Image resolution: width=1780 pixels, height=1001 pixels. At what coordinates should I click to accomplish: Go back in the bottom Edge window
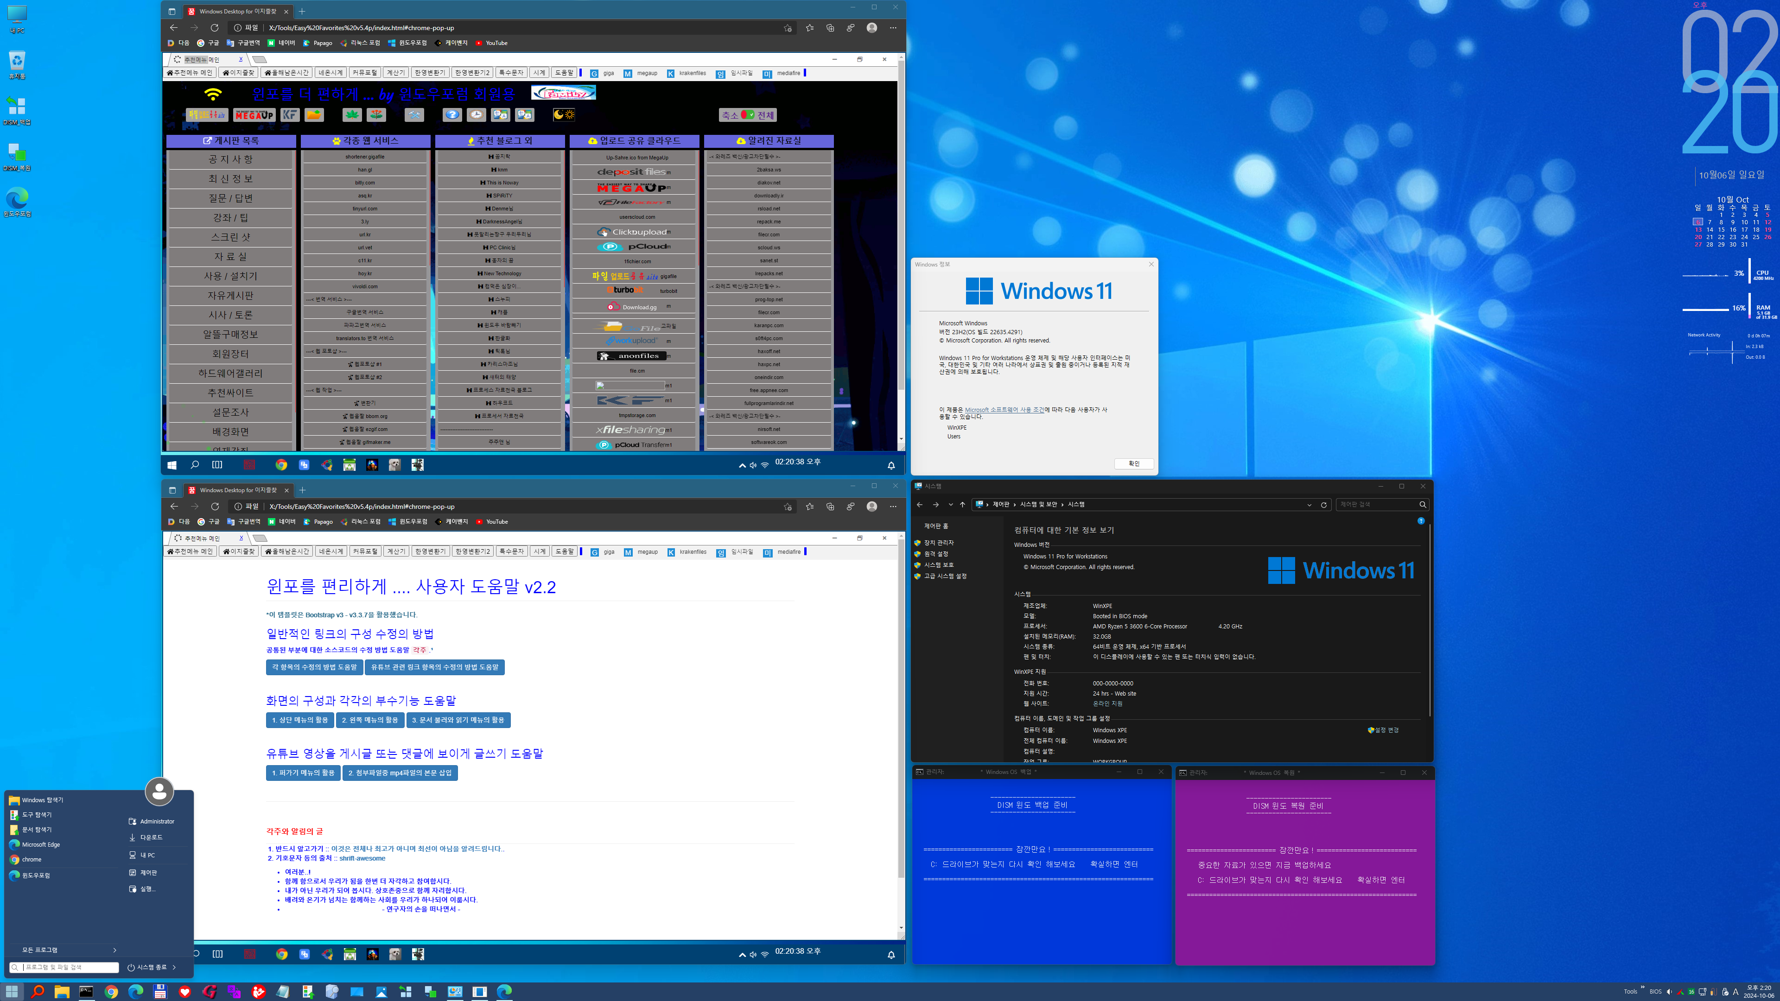174,507
